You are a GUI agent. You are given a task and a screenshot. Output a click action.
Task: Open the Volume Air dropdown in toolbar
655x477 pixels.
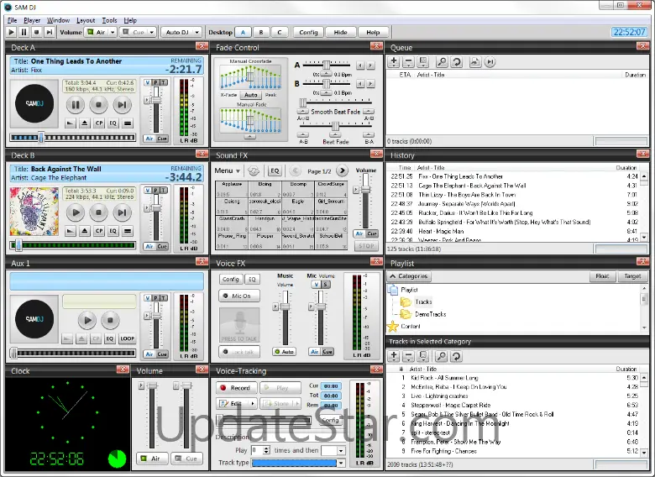tap(113, 32)
